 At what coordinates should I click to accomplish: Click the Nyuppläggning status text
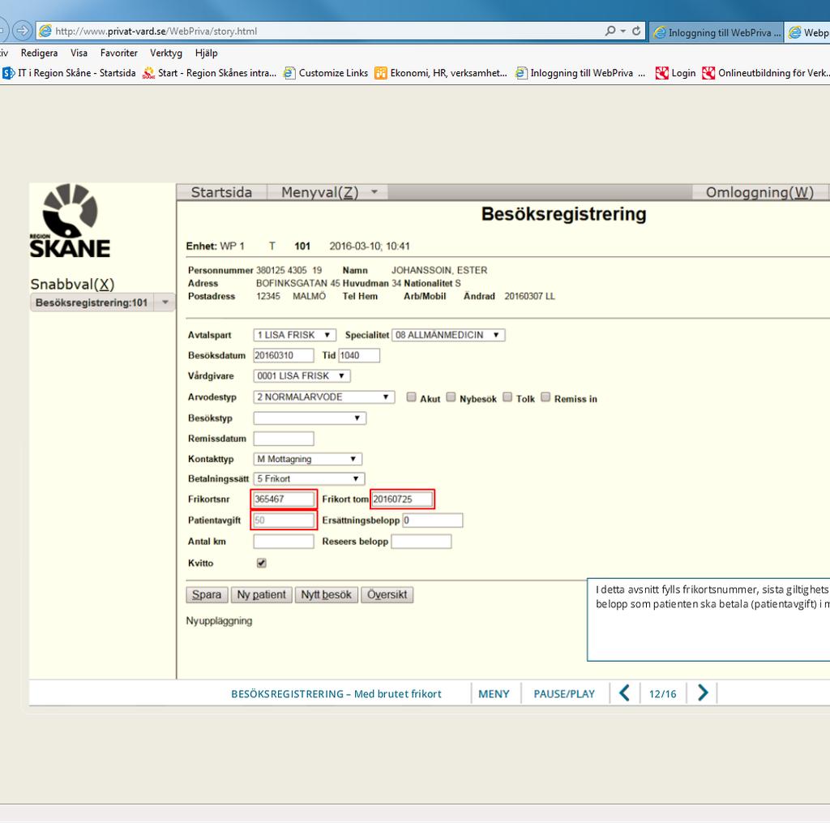coord(219,620)
